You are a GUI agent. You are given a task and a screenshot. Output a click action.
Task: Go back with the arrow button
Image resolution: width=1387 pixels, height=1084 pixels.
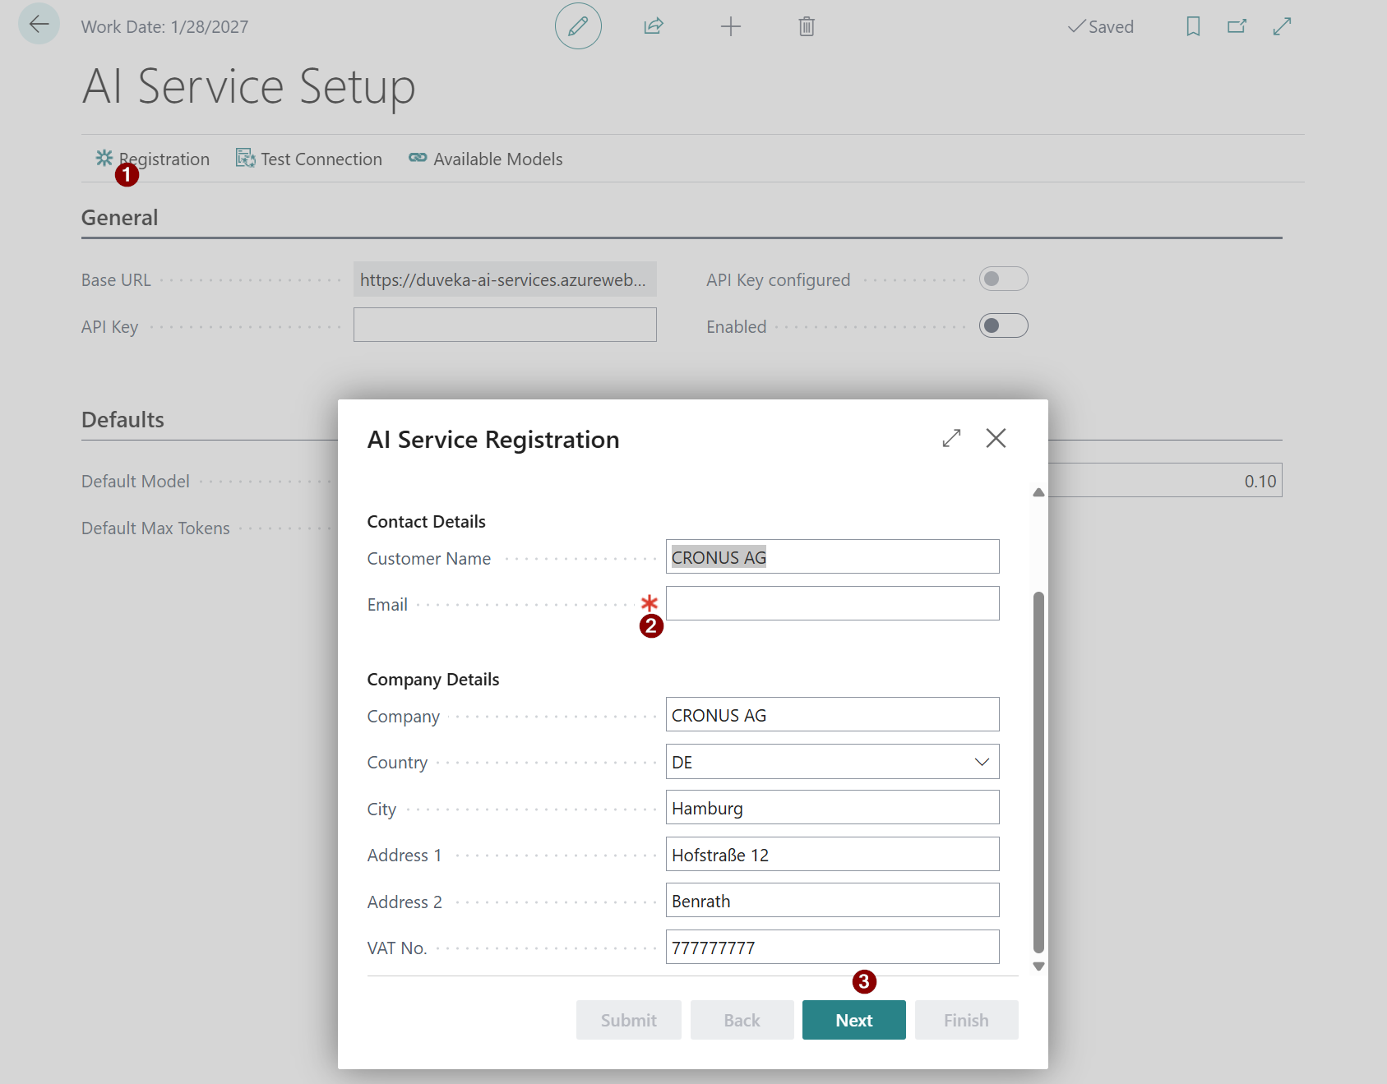(39, 24)
